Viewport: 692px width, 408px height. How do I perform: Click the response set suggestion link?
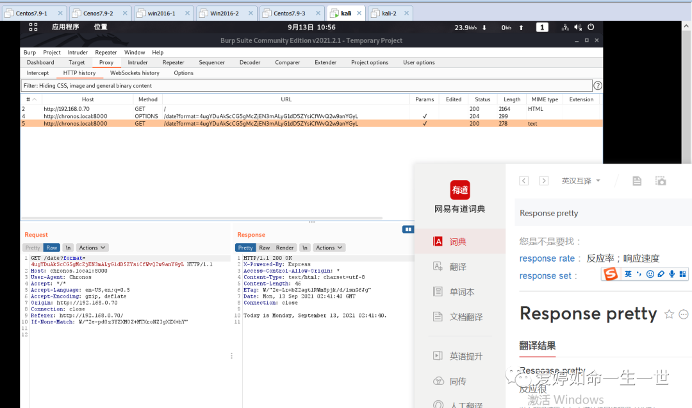click(x=545, y=276)
